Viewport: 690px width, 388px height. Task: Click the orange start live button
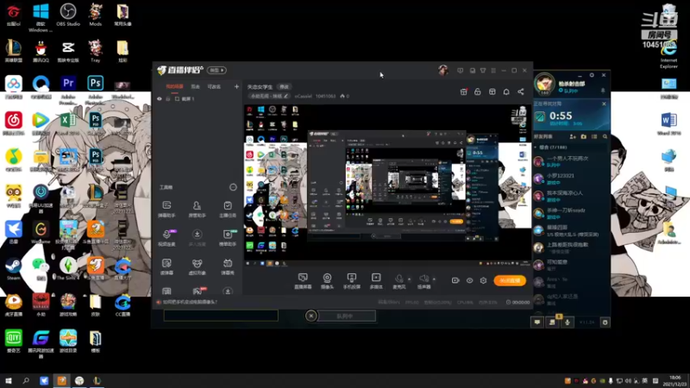510,280
